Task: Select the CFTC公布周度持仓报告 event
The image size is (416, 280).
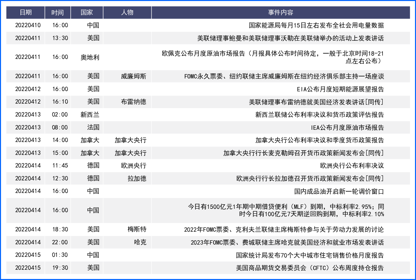Action: (310, 268)
